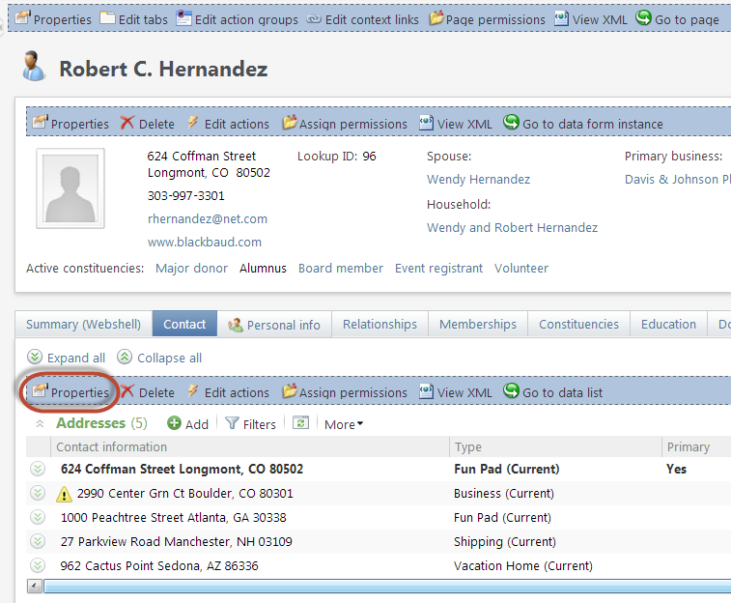Open Page permissions
This screenshot has height=603, width=731.
487,19
